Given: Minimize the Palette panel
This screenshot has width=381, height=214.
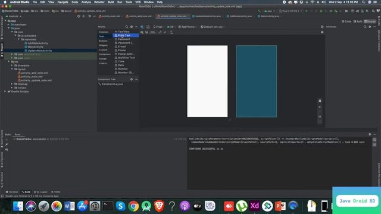Looking at the screenshot, I should [x=136, y=27].
